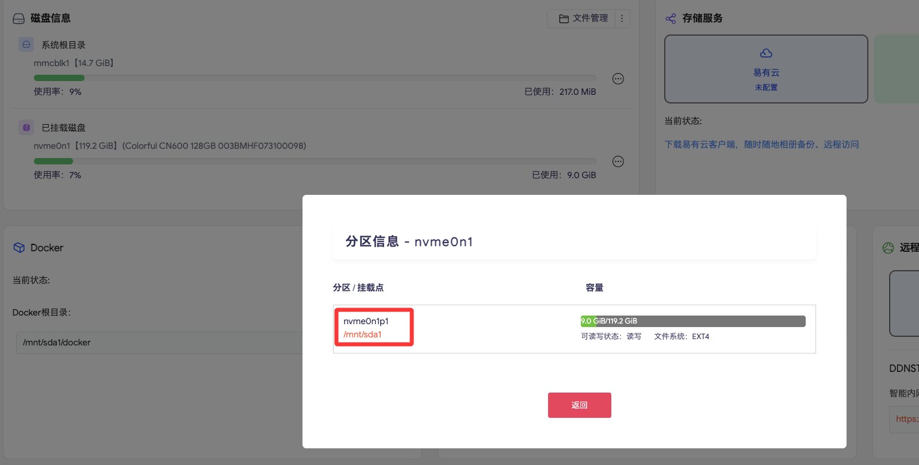Click the remote section globe icon
Screen dimensions: 919x465
(888, 248)
